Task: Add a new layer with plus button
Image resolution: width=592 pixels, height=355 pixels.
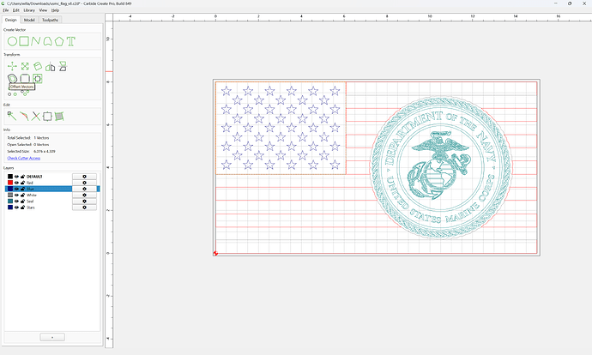Action: [52, 337]
